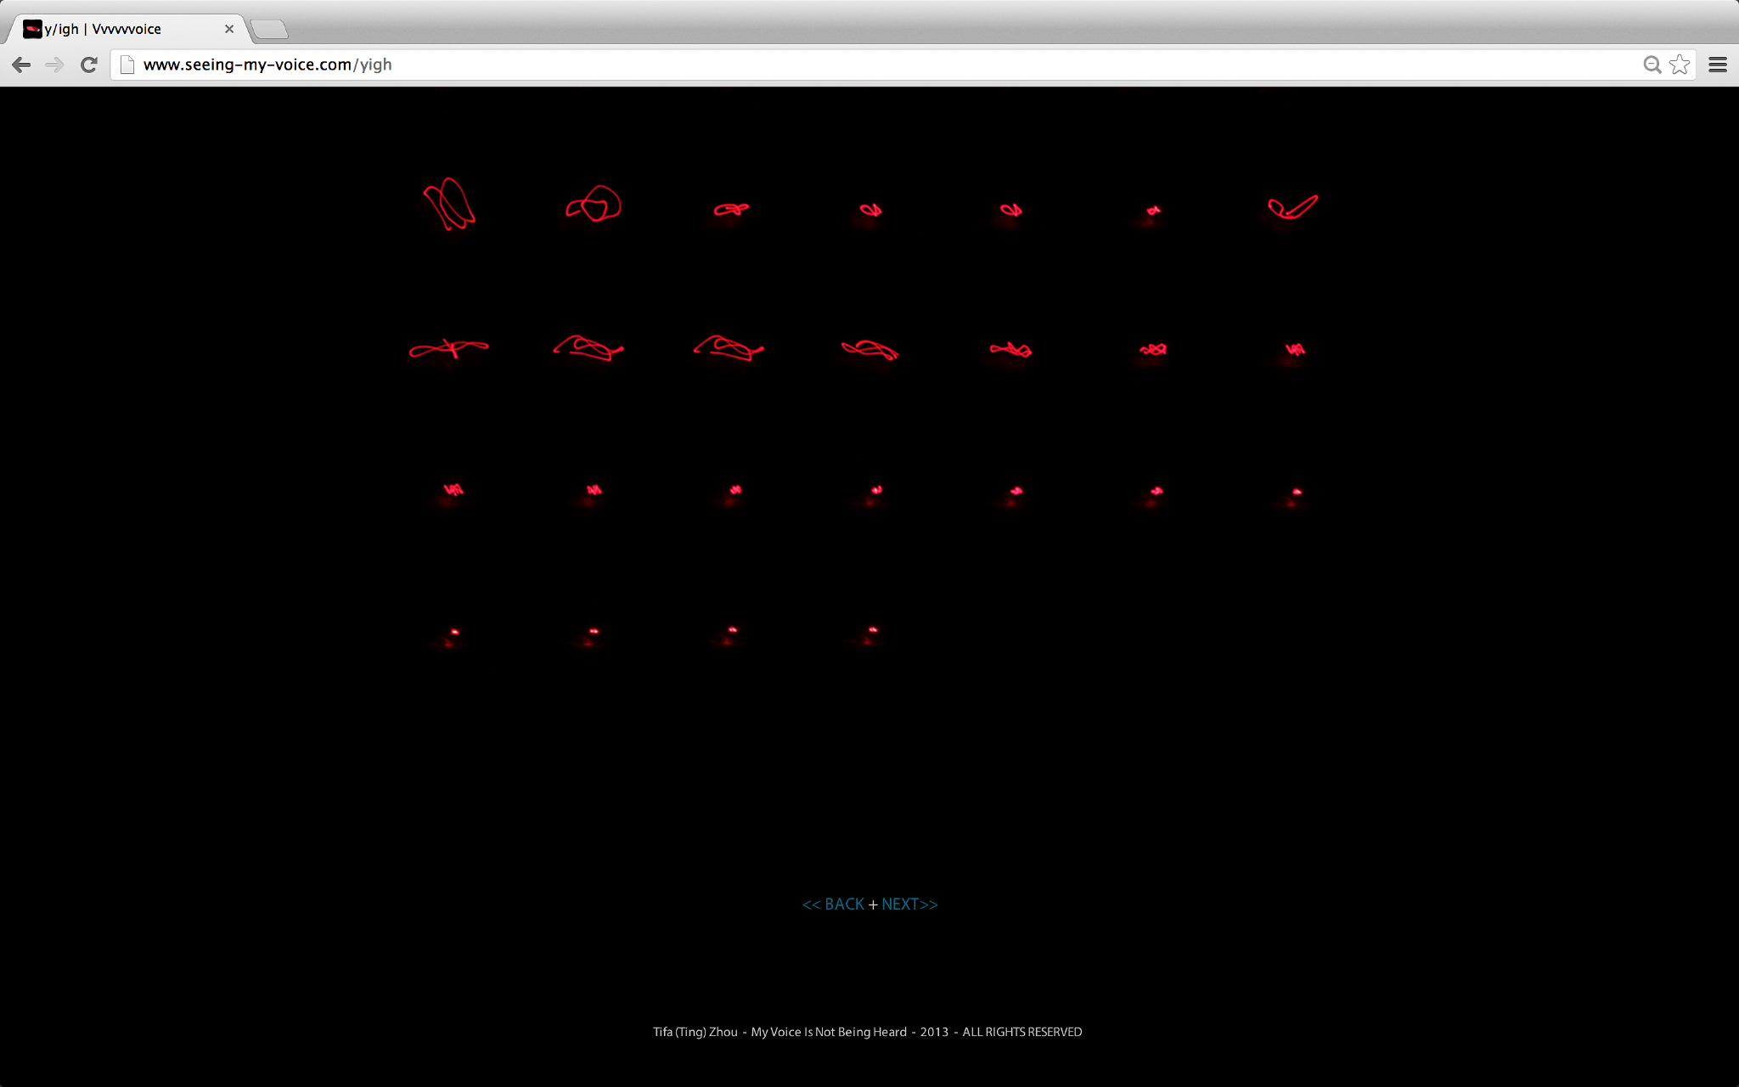Select the y/igh | Vvvvvvoice tab

tap(127, 29)
